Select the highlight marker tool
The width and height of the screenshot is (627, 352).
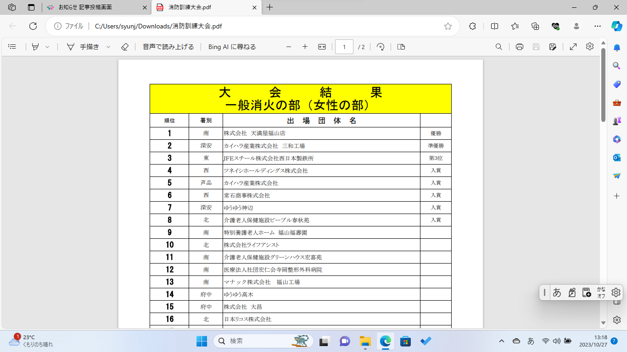(x=35, y=47)
